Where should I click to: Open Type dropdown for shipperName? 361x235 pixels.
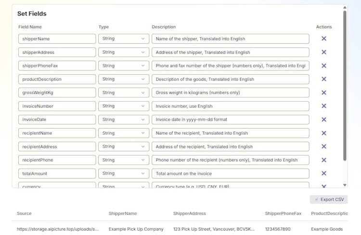pos(123,39)
